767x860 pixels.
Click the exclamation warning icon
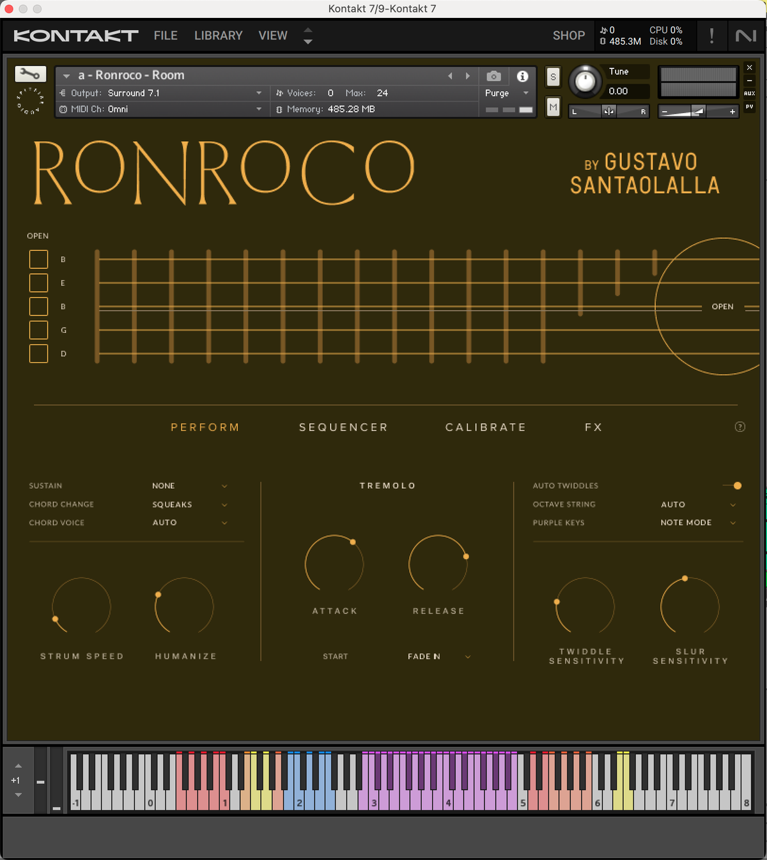pyautogui.click(x=712, y=36)
